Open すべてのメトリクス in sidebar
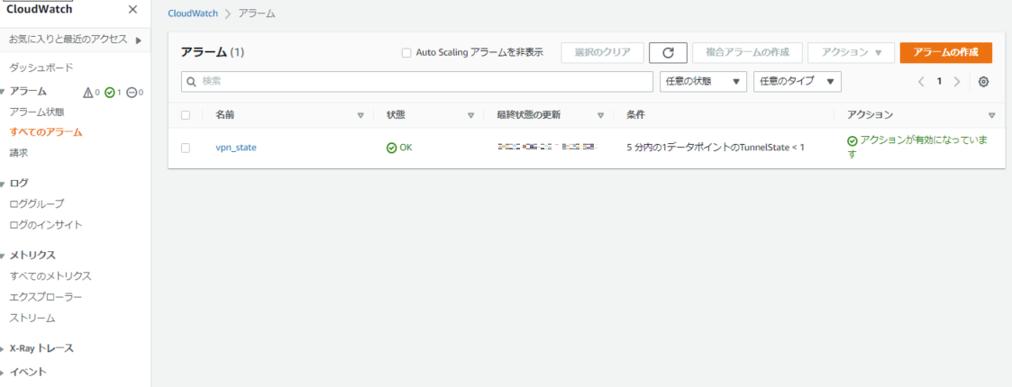1012x387 pixels. pyautogui.click(x=50, y=276)
